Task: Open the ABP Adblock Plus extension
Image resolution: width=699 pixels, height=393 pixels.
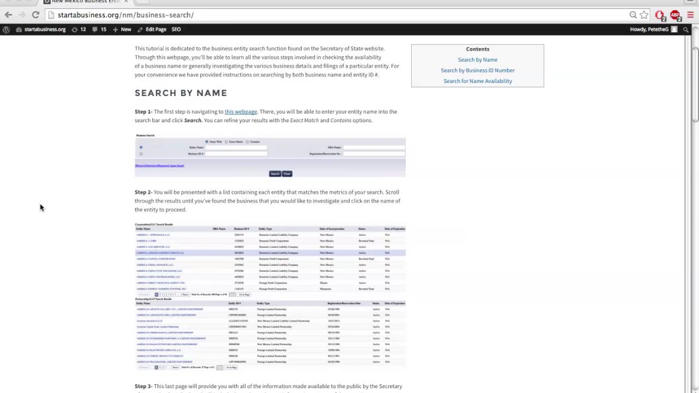Action: tap(676, 15)
